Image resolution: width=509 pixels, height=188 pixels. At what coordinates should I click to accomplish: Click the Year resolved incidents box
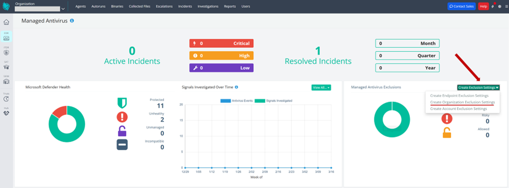coord(407,68)
